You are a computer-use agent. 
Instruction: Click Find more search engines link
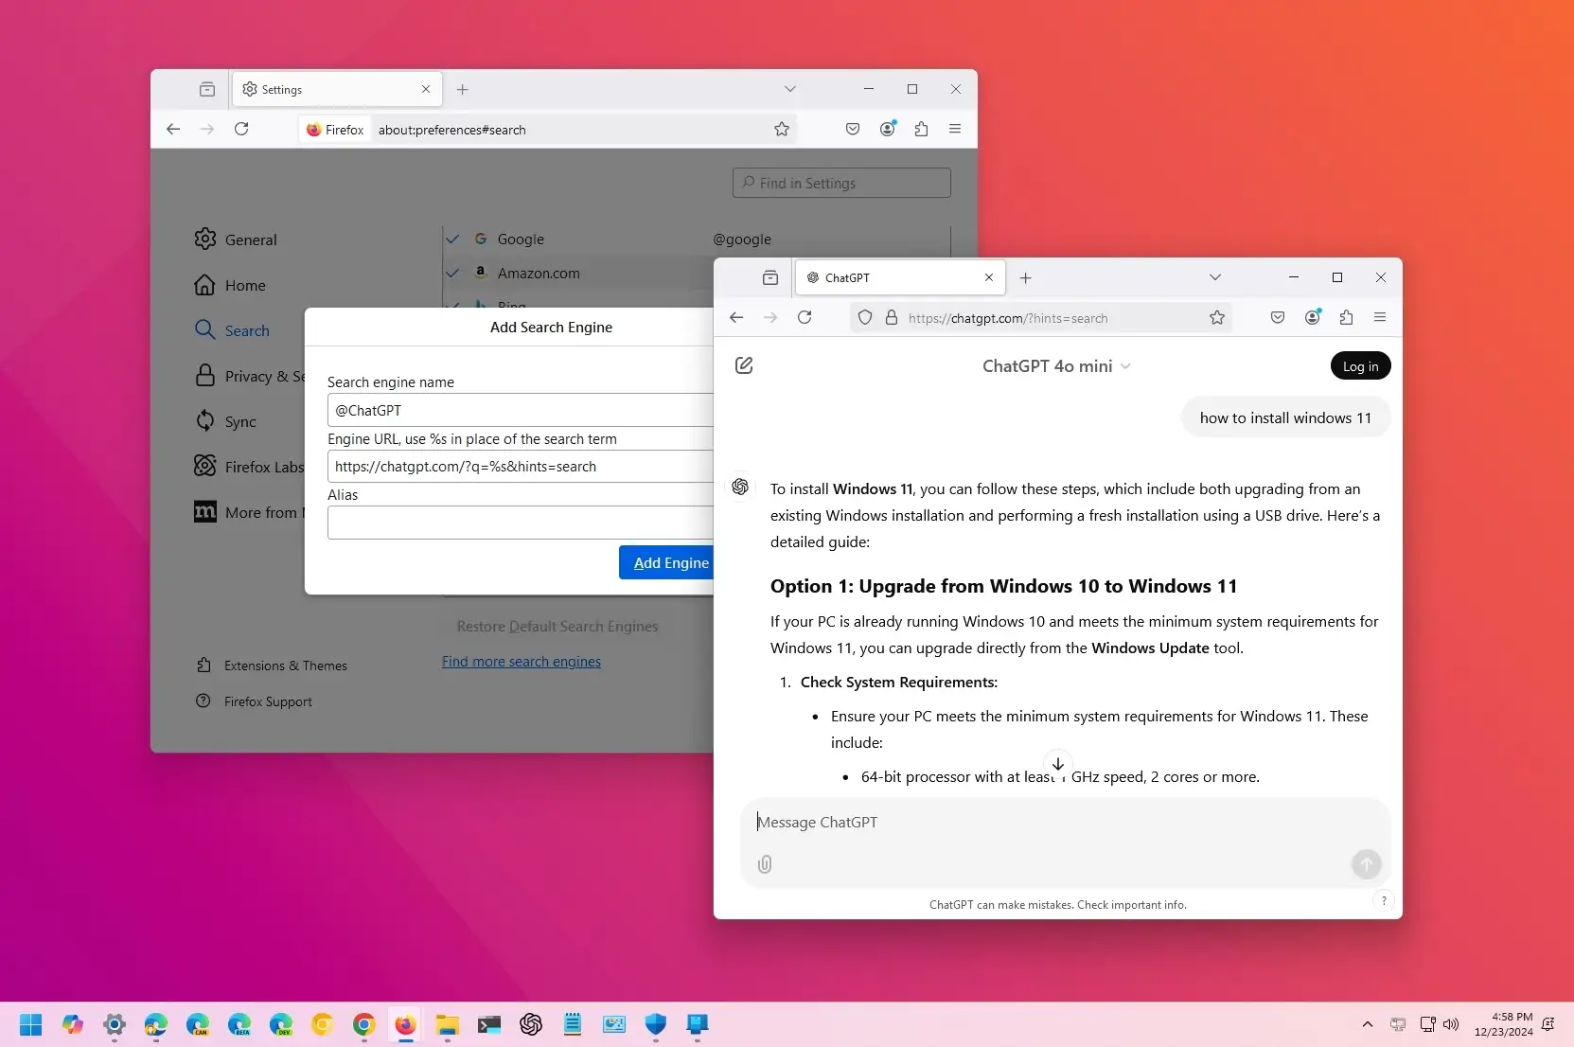click(x=522, y=662)
